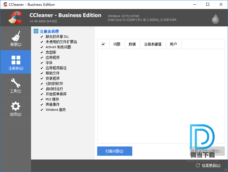Minimize the CCleaner window
The height and width of the screenshot is (172, 228).
195,4
